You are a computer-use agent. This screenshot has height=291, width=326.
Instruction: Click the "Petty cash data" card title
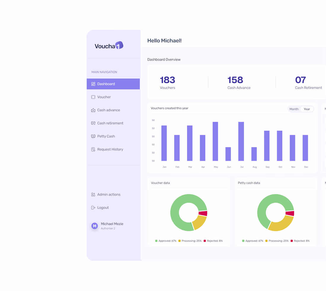pyautogui.click(x=249, y=183)
